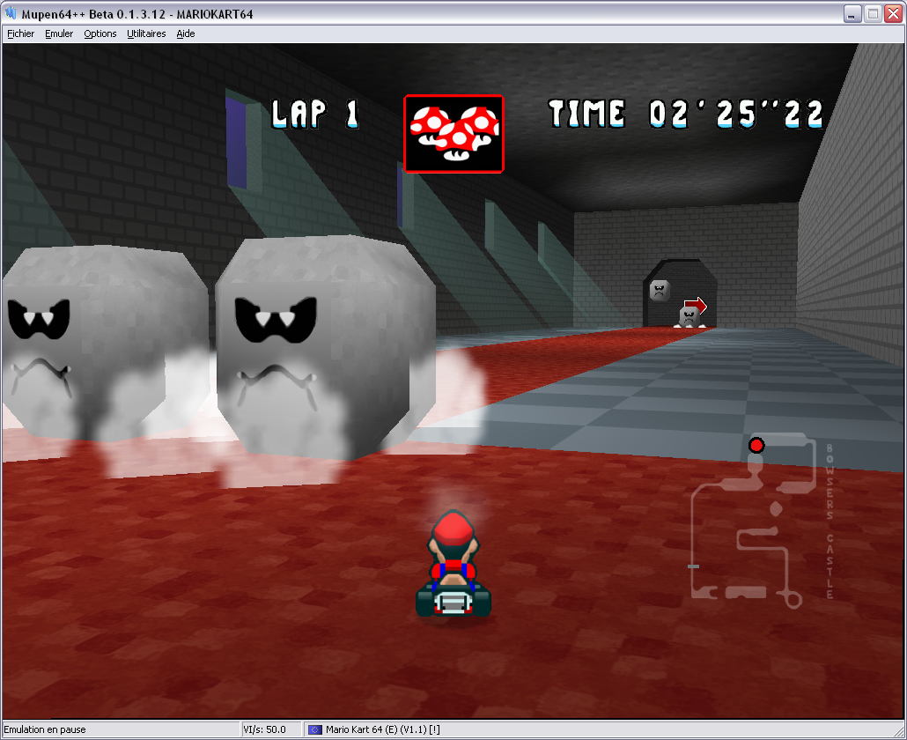Open the Emuler menu
Image resolution: width=907 pixels, height=740 pixels.
59,33
